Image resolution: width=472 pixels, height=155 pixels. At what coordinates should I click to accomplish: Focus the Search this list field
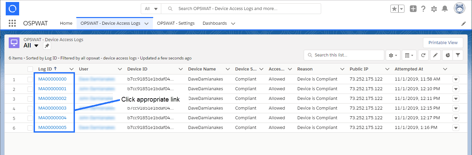pyautogui.click(x=344, y=55)
